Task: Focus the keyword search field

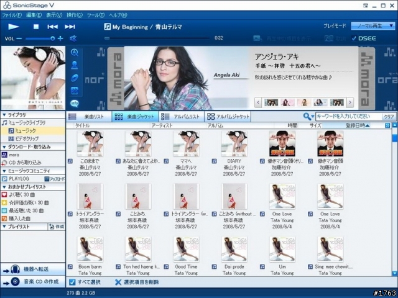Action: point(349,117)
